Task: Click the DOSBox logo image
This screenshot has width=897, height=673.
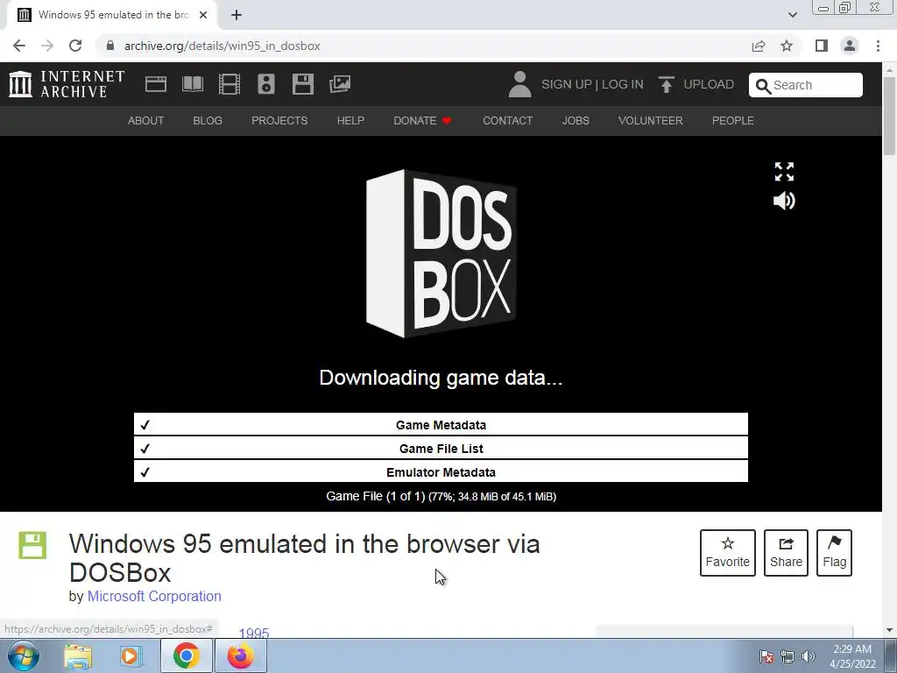Action: coord(441,253)
